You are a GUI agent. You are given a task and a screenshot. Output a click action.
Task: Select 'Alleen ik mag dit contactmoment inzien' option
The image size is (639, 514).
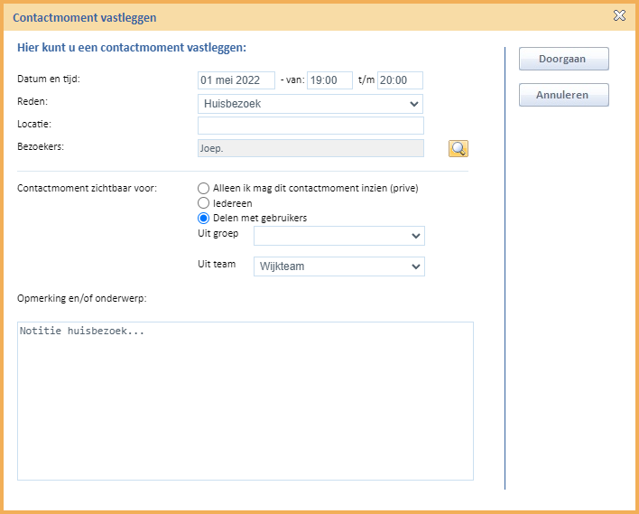pyautogui.click(x=203, y=188)
